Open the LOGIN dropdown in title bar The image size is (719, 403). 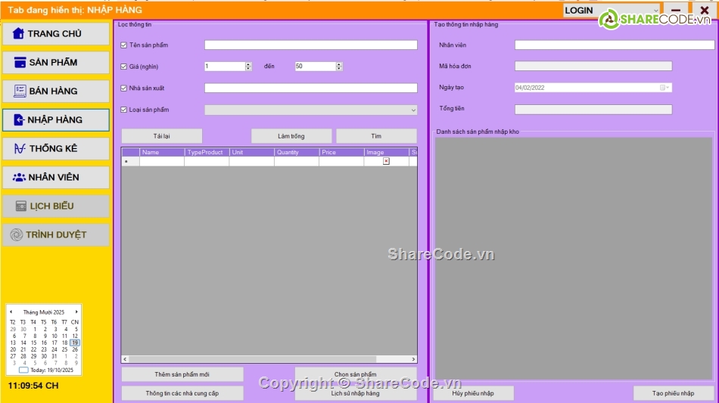point(655,11)
